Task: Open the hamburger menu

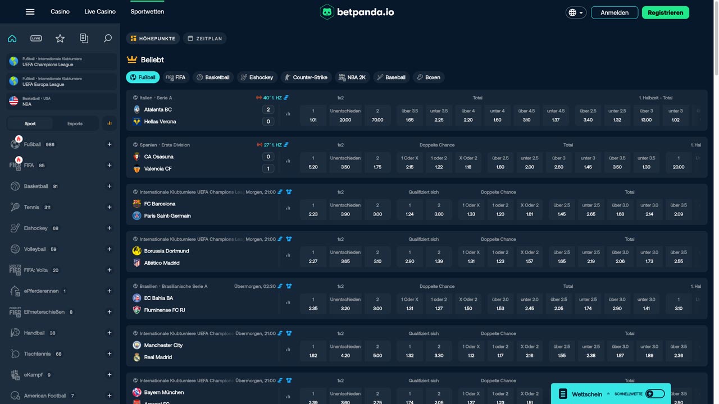Action: click(x=30, y=12)
